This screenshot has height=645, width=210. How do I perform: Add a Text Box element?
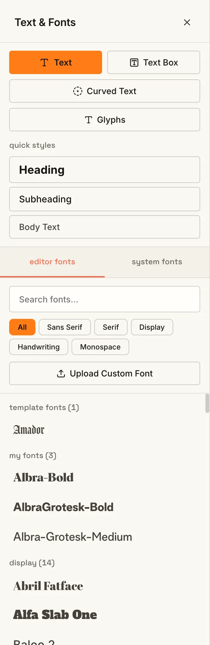[x=154, y=63]
